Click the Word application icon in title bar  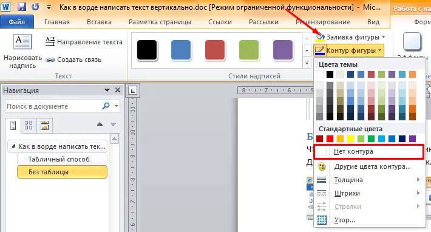point(6,7)
